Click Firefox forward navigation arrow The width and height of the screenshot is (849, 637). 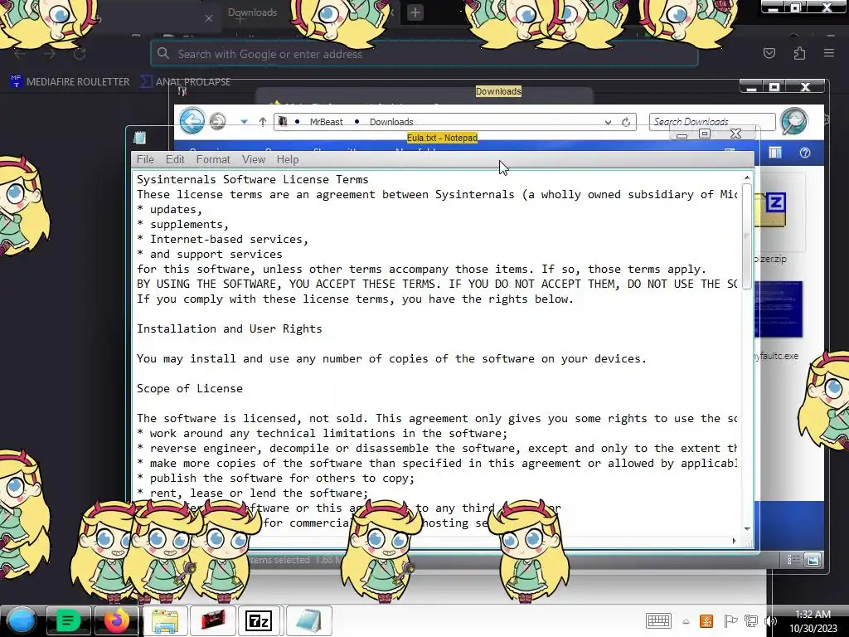coord(50,54)
